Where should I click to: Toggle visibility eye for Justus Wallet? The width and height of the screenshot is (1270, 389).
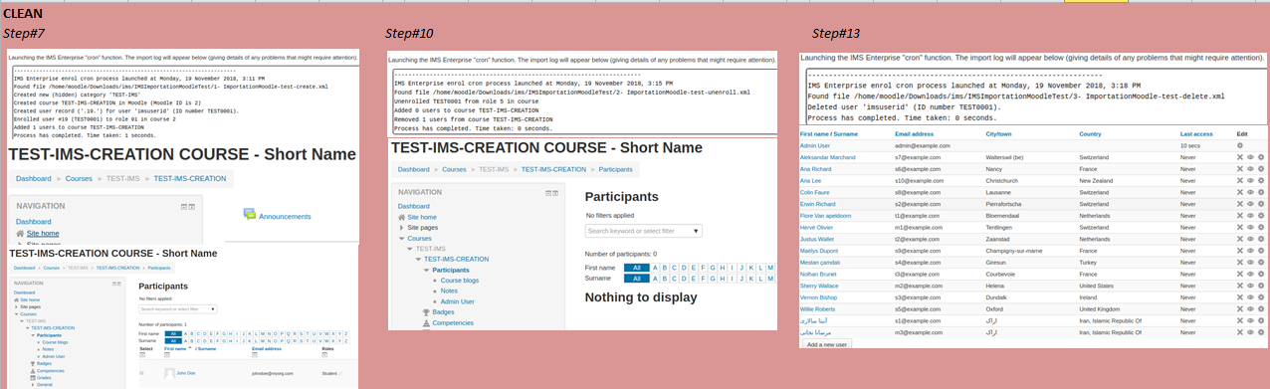coord(1252,239)
